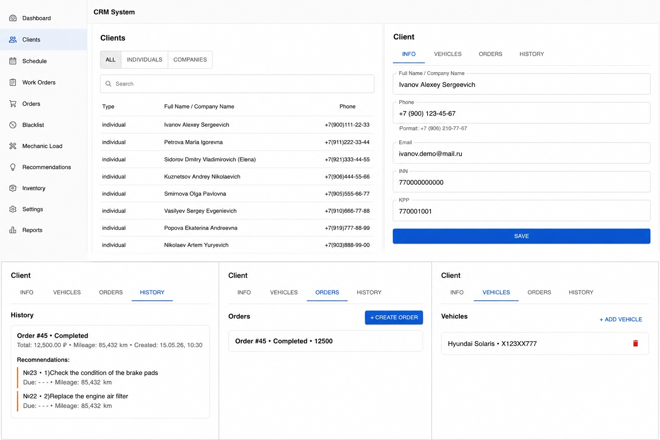
Task: Select client Petrova Maria Igorevna row
Action: coord(237,142)
